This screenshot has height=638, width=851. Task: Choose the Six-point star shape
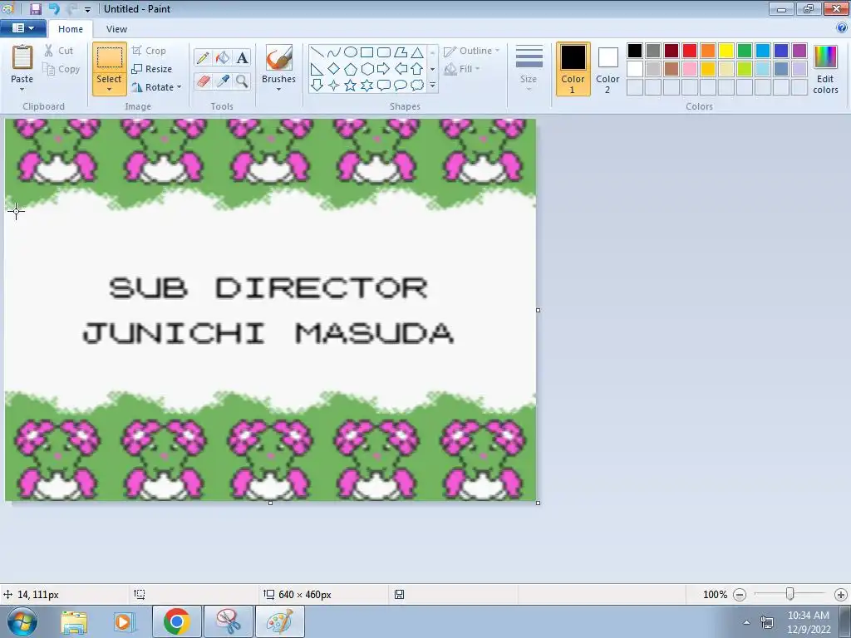[x=366, y=86]
